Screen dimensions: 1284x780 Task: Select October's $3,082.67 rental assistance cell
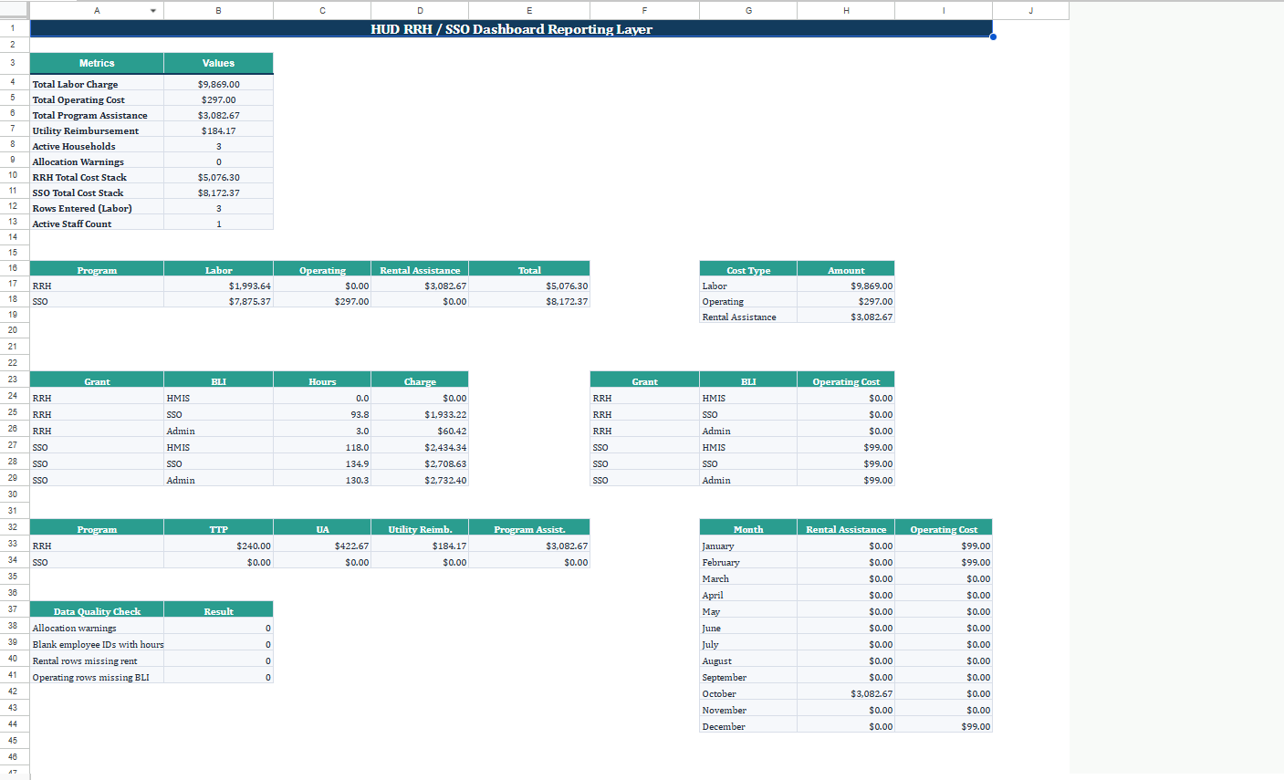pos(846,693)
